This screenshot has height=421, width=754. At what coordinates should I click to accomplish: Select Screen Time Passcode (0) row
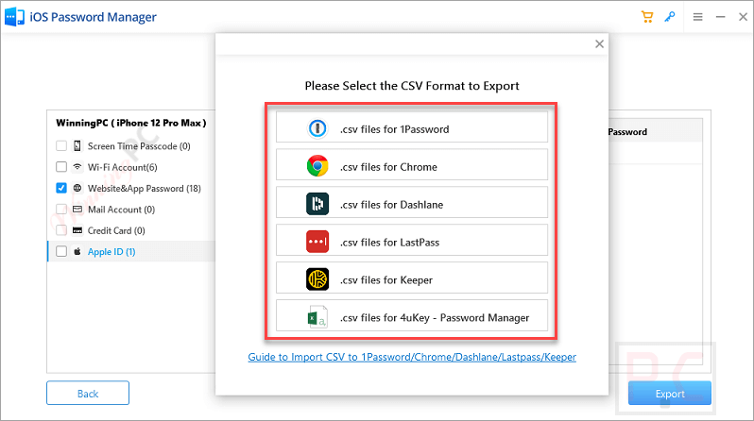pyautogui.click(x=131, y=145)
